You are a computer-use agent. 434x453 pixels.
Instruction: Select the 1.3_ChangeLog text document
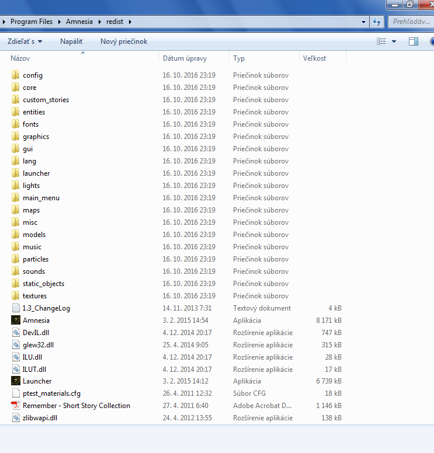pos(46,308)
